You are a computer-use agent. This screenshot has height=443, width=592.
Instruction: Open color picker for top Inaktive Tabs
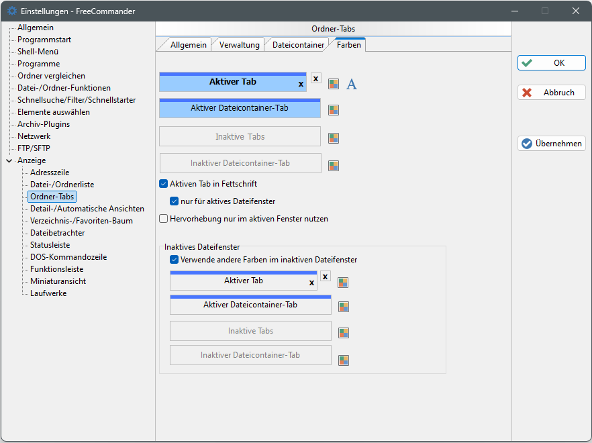334,138
